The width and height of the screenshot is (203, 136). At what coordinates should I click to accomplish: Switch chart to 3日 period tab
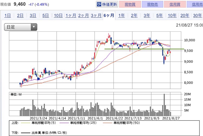pyautogui.click(x=33, y=15)
